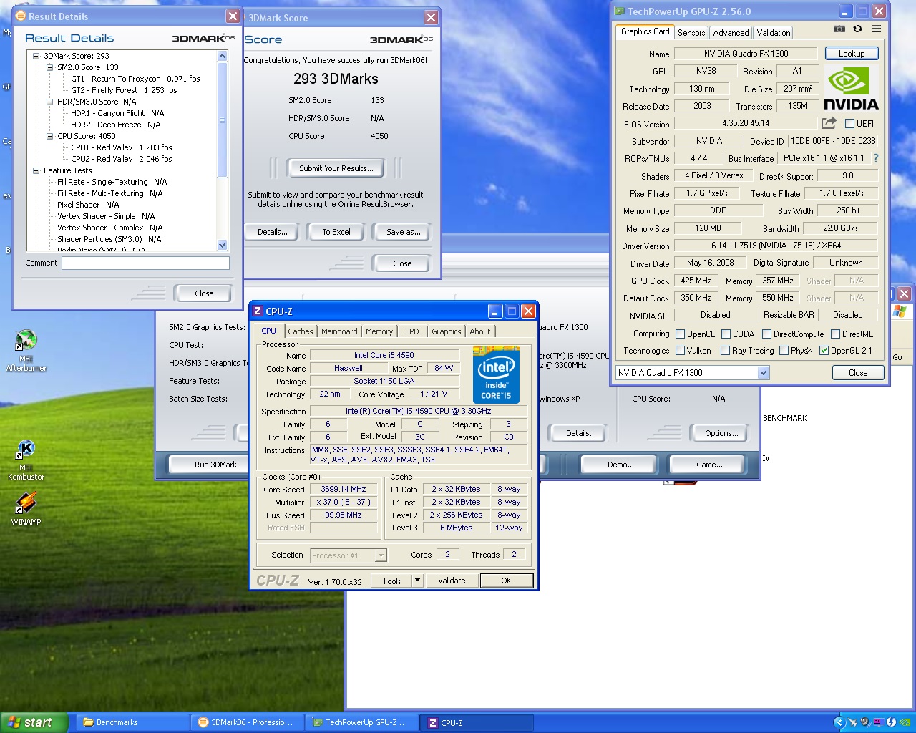Click the jet plane tray icon
The height and width of the screenshot is (733, 916).
pyautogui.click(x=852, y=722)
